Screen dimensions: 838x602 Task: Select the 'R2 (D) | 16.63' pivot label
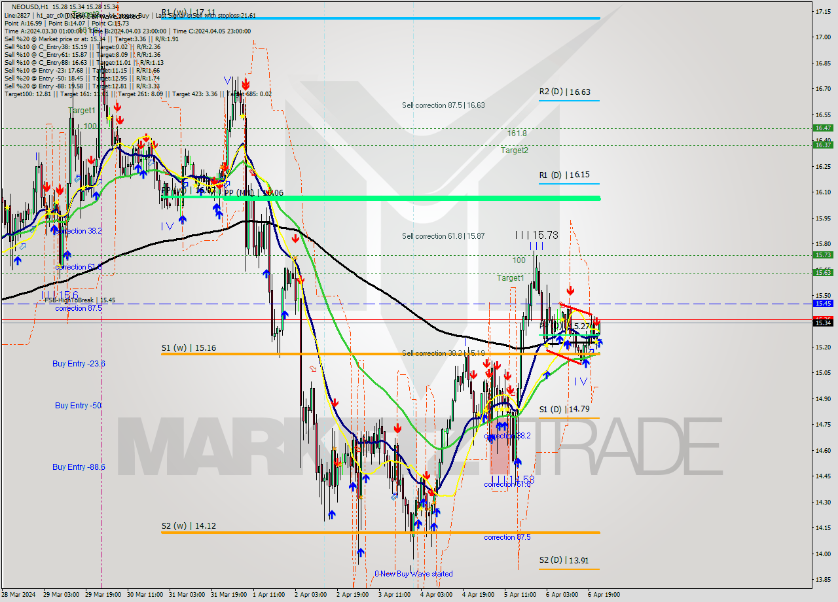coord(564,92)
